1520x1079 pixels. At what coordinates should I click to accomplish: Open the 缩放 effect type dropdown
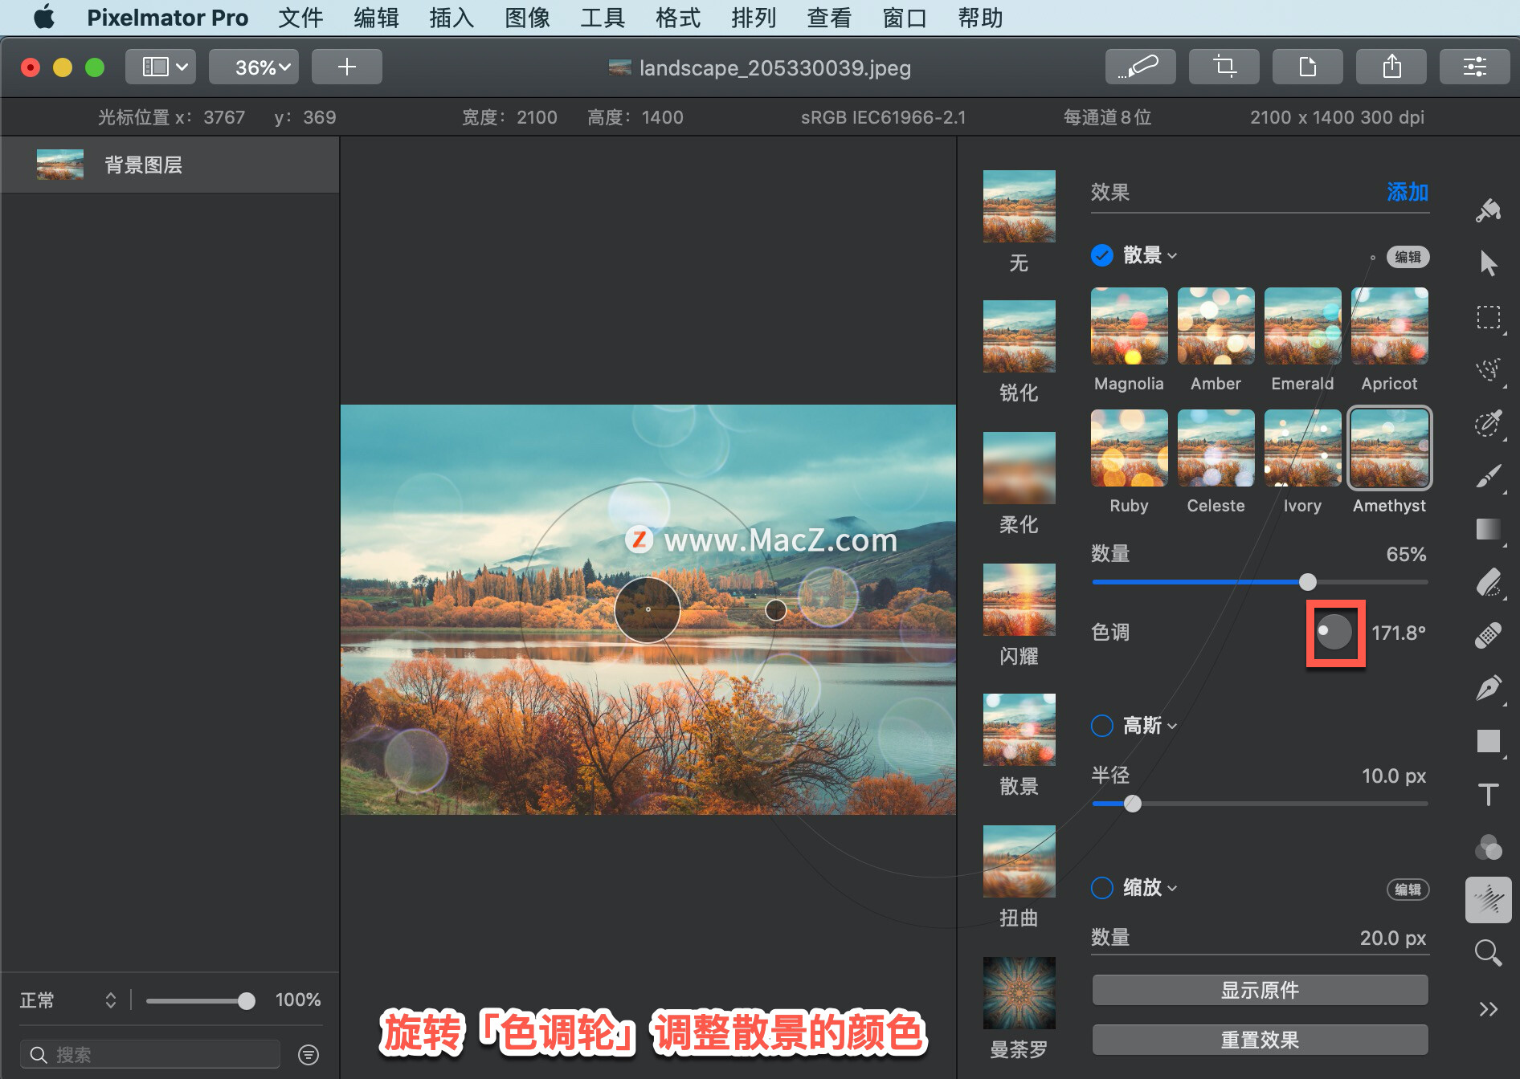point(1150,888)
